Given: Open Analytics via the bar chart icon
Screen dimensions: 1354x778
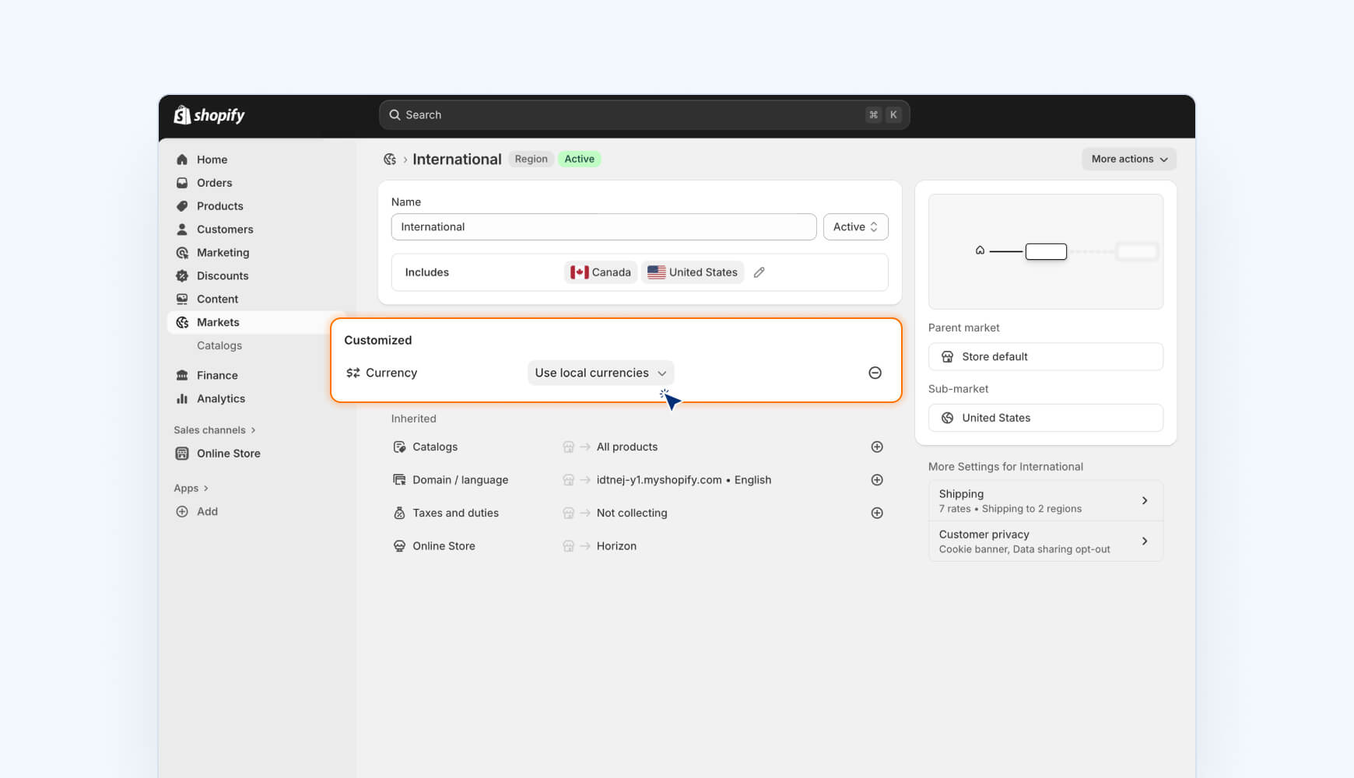Looking at the screenshot, I should click(182, 398).
